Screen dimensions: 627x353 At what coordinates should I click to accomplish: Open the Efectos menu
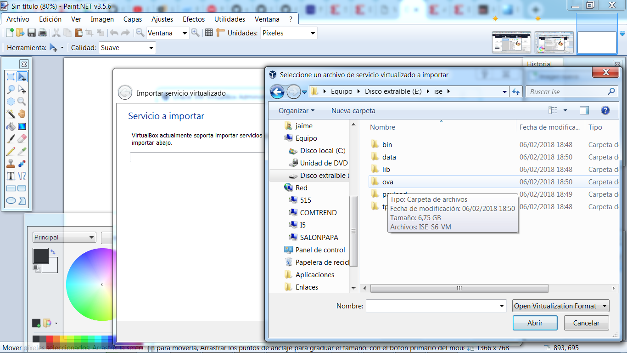point(194,19)
